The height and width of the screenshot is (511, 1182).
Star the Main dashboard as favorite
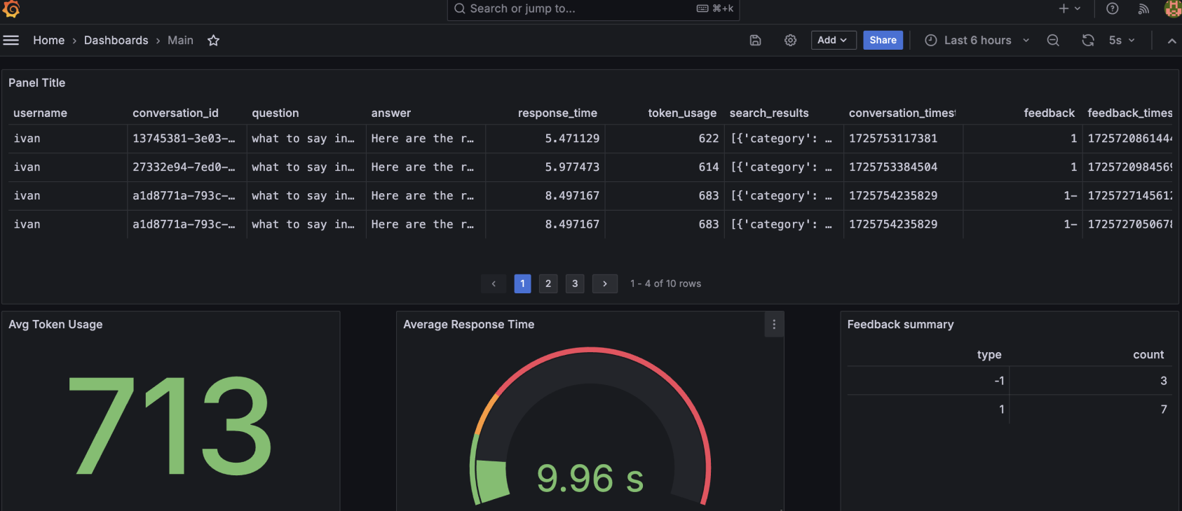(214, 41)
